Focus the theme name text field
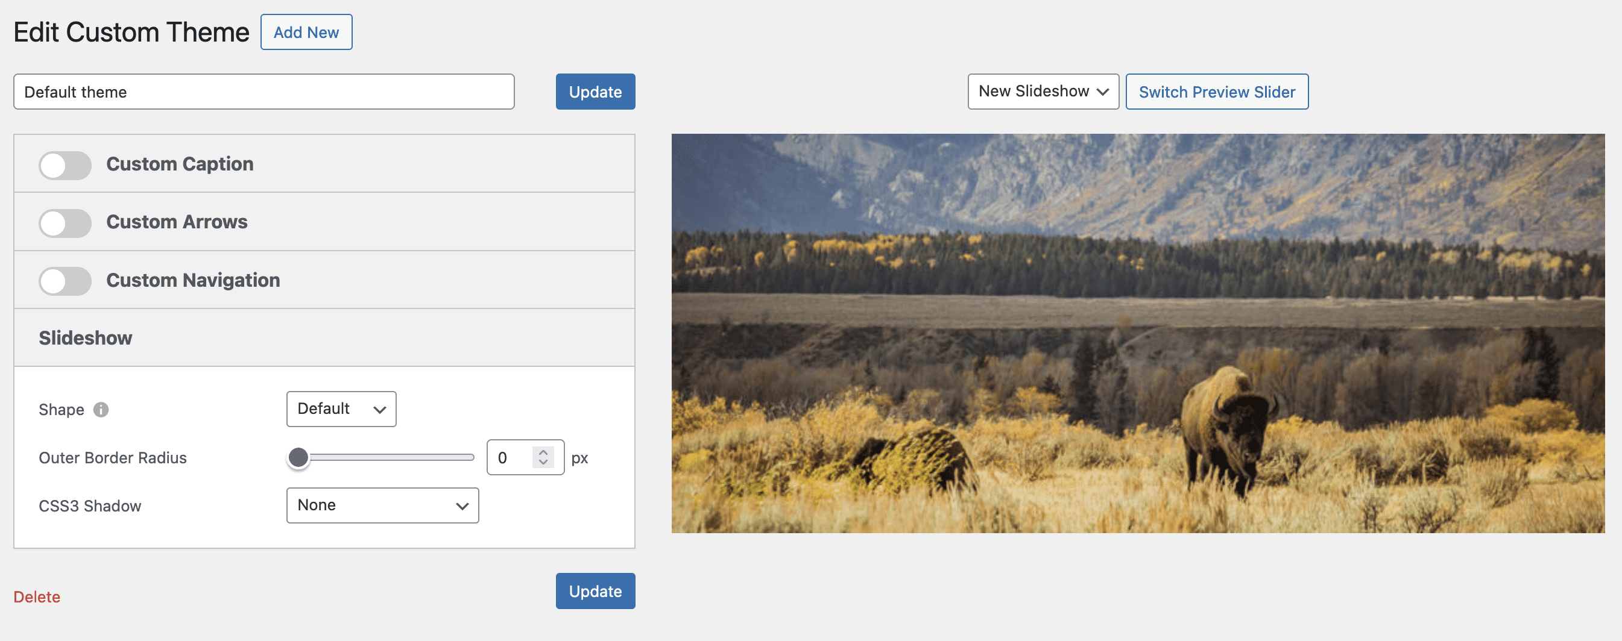The image size is (1622, 641). (263, 92)
